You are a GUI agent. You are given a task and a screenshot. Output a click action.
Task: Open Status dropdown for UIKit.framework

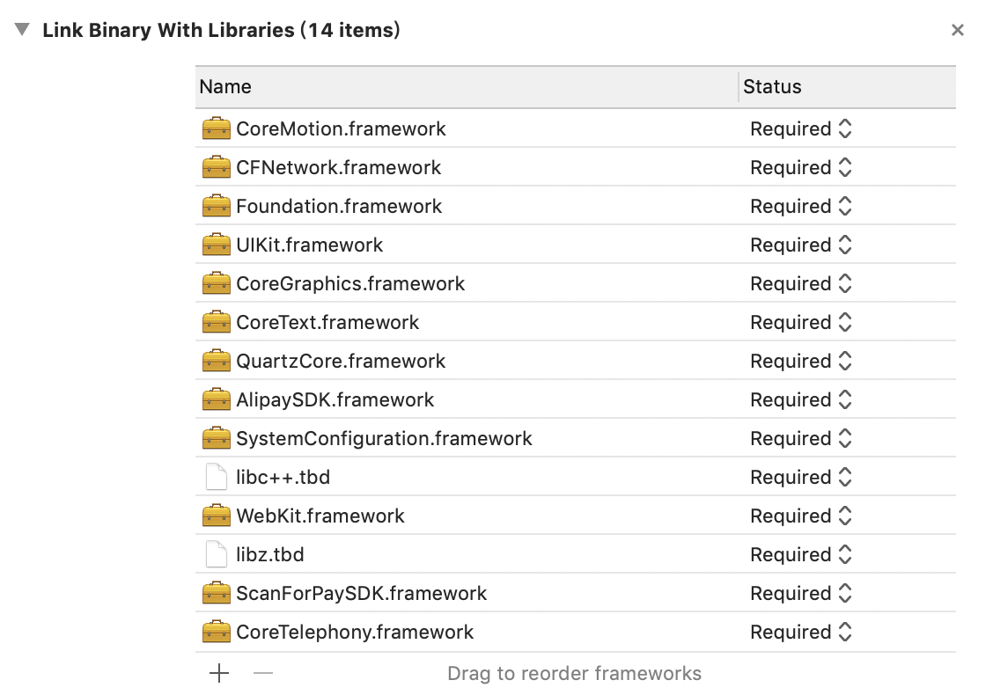(x=801, y=245)
